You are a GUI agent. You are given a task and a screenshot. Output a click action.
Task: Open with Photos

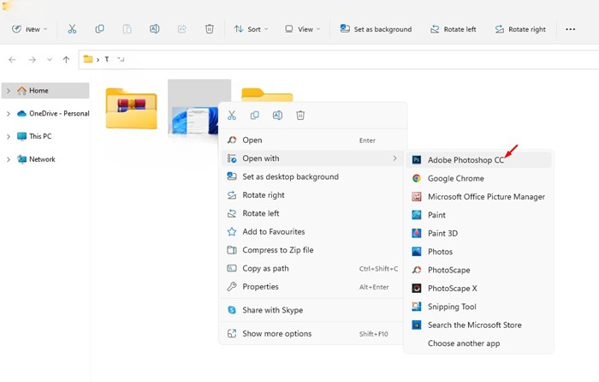coord(478,252)
